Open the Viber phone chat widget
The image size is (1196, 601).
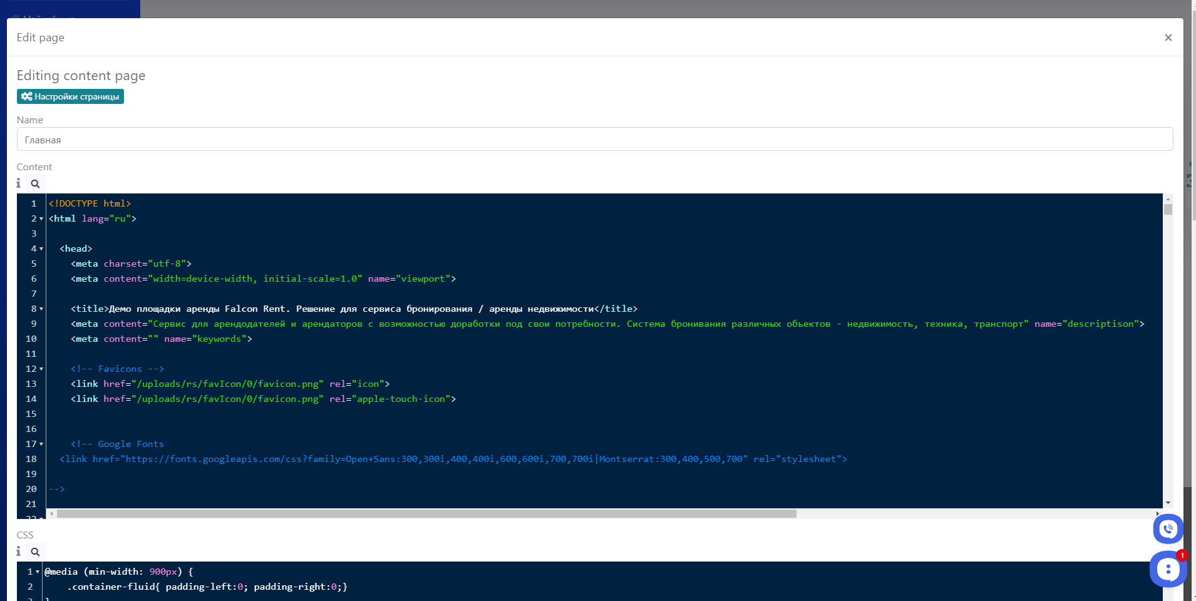(1168, 530)
